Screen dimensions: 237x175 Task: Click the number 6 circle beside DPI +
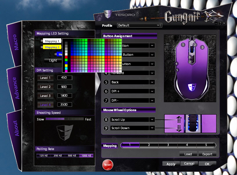(106, 91)
